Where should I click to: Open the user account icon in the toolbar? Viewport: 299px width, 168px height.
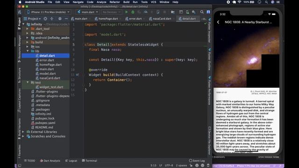click(208, 12)
